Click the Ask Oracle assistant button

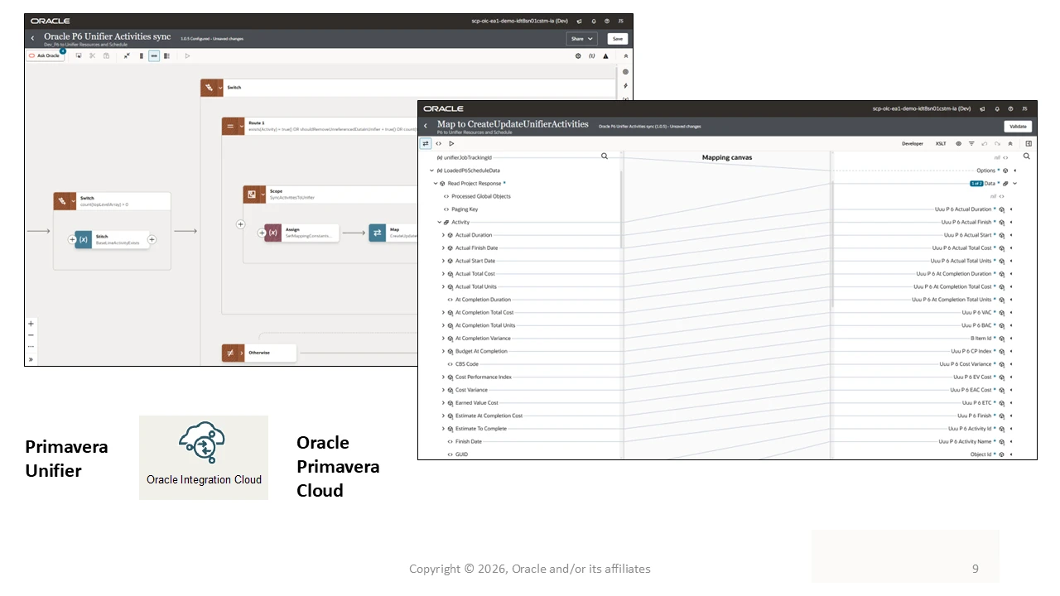click(45, 55)
